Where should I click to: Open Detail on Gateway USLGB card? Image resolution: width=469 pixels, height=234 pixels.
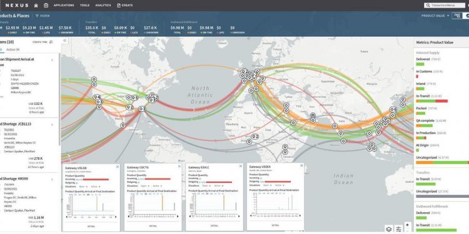coord(91,227)
